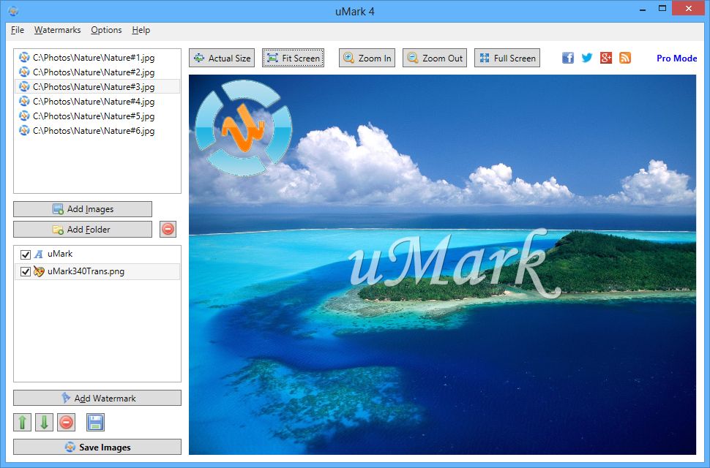
Task: Uncheck the uMark340Trans.png watermark checkbox
Action: [26, 272]
